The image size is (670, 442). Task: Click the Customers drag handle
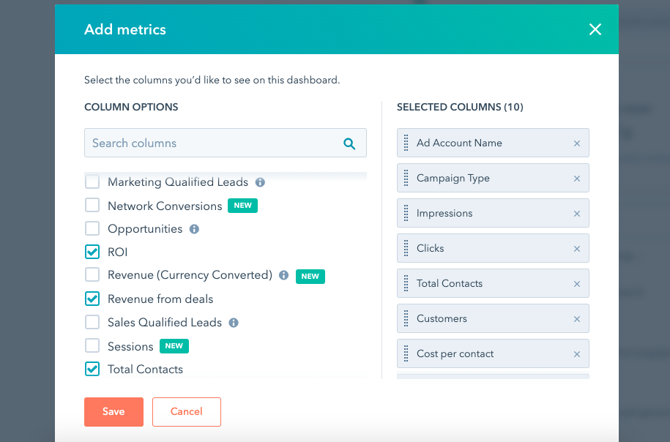pos(406,318)
